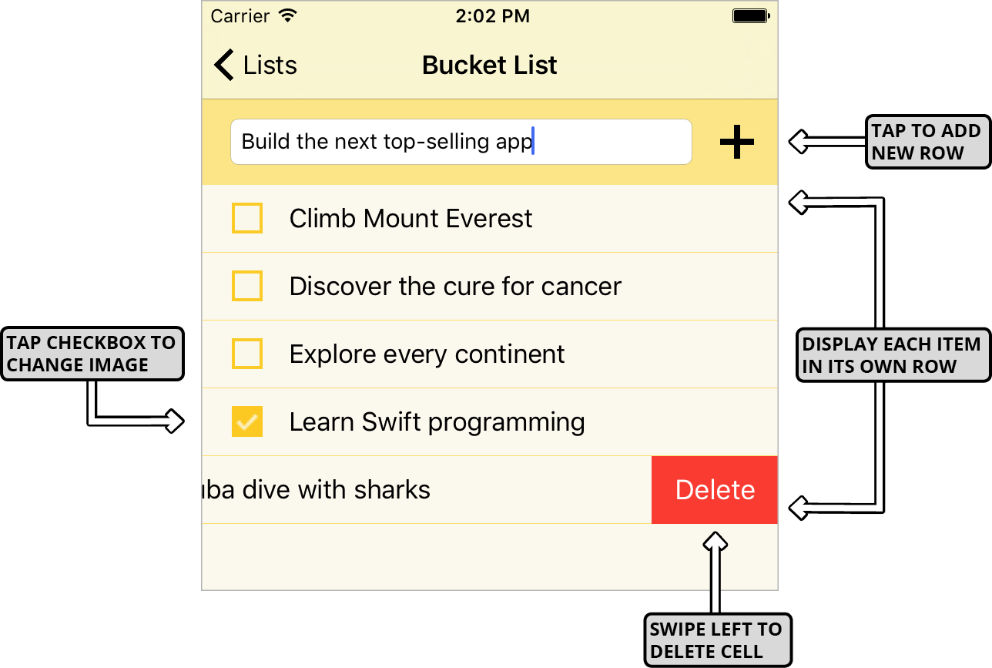992x668 pixels.
Task: Tap the Carrier label in status bar
Action: 241,15
